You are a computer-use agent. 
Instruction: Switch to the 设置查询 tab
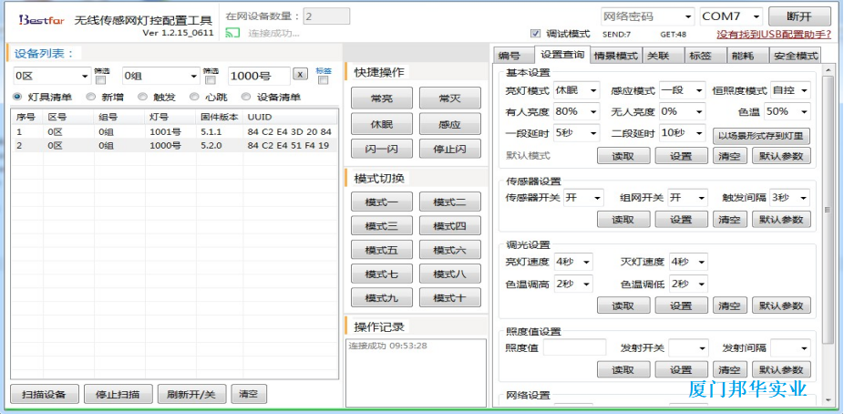click(562, 55)
